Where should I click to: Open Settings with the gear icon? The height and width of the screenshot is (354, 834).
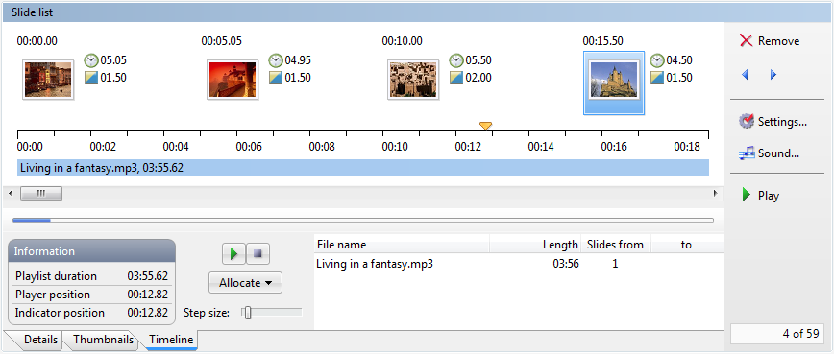[x=747, y=122]
